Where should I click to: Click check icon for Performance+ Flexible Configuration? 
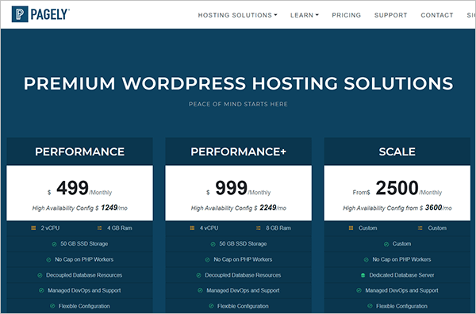point(211,306)
